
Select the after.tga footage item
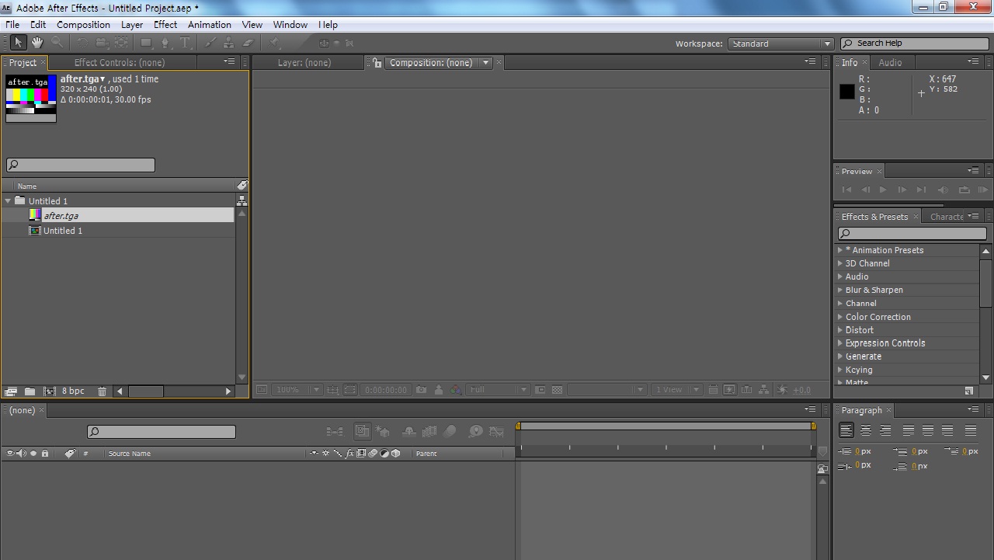pyautogui.click(x=118, y=215)
